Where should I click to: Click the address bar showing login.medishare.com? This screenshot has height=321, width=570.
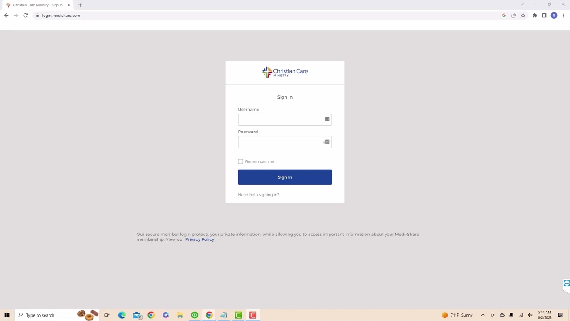(267, 16)
